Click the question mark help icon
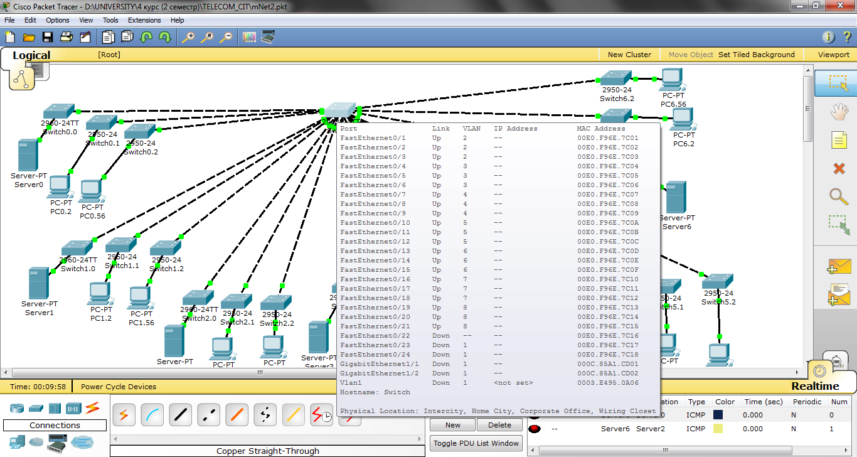This screenshot has height=457, width=857. [x=847, y=37]
